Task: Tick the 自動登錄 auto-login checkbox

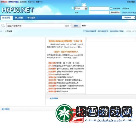Action: pyautogui.click(x=111, y=8)
